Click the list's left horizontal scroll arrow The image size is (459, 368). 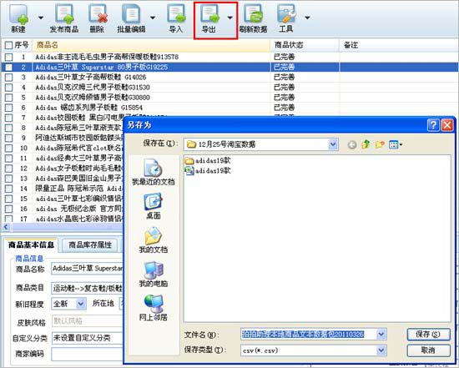(x=6, y=227)
